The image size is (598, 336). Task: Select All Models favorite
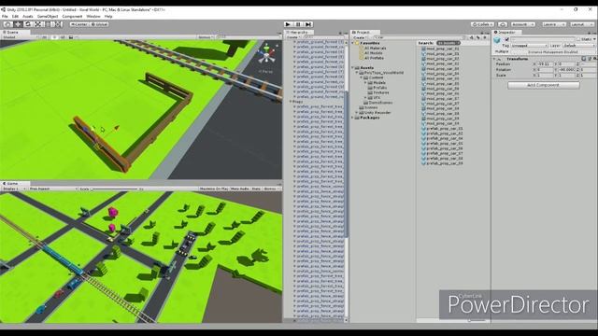coord(374,53)
